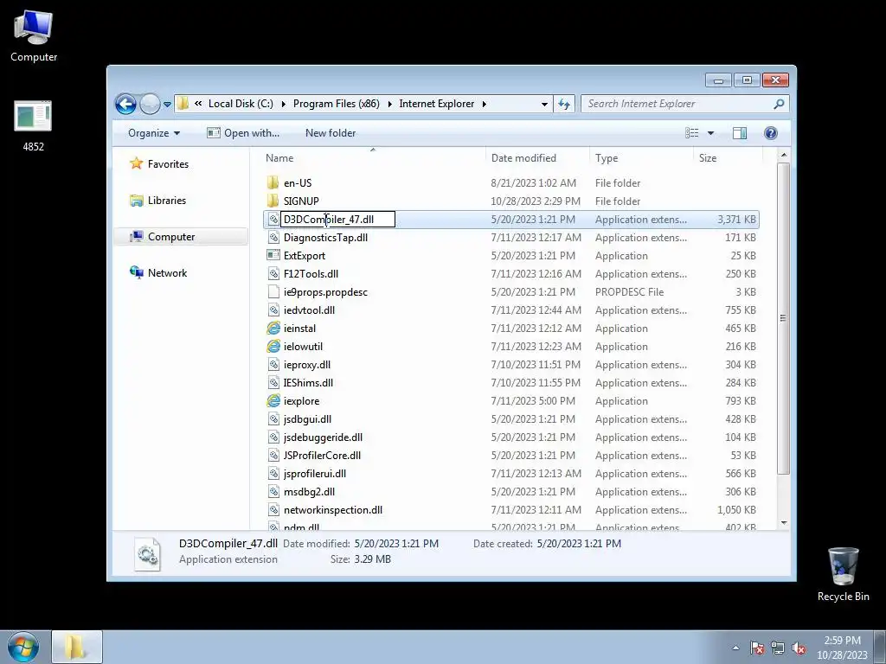The height and width of the screenshot is (664, 886).
Task: Expand arrow after Local Disk (C:) breadcrumb
Action: point(283,104)
